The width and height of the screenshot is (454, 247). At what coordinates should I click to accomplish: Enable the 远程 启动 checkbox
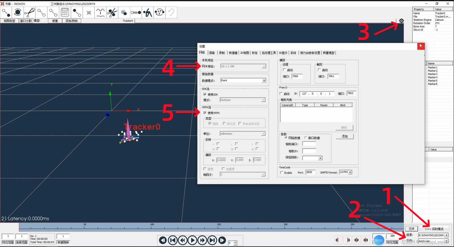point(284,70)
